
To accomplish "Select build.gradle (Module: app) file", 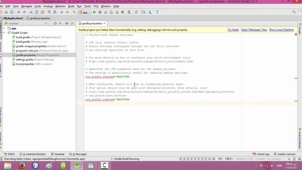I will [29, 42].
